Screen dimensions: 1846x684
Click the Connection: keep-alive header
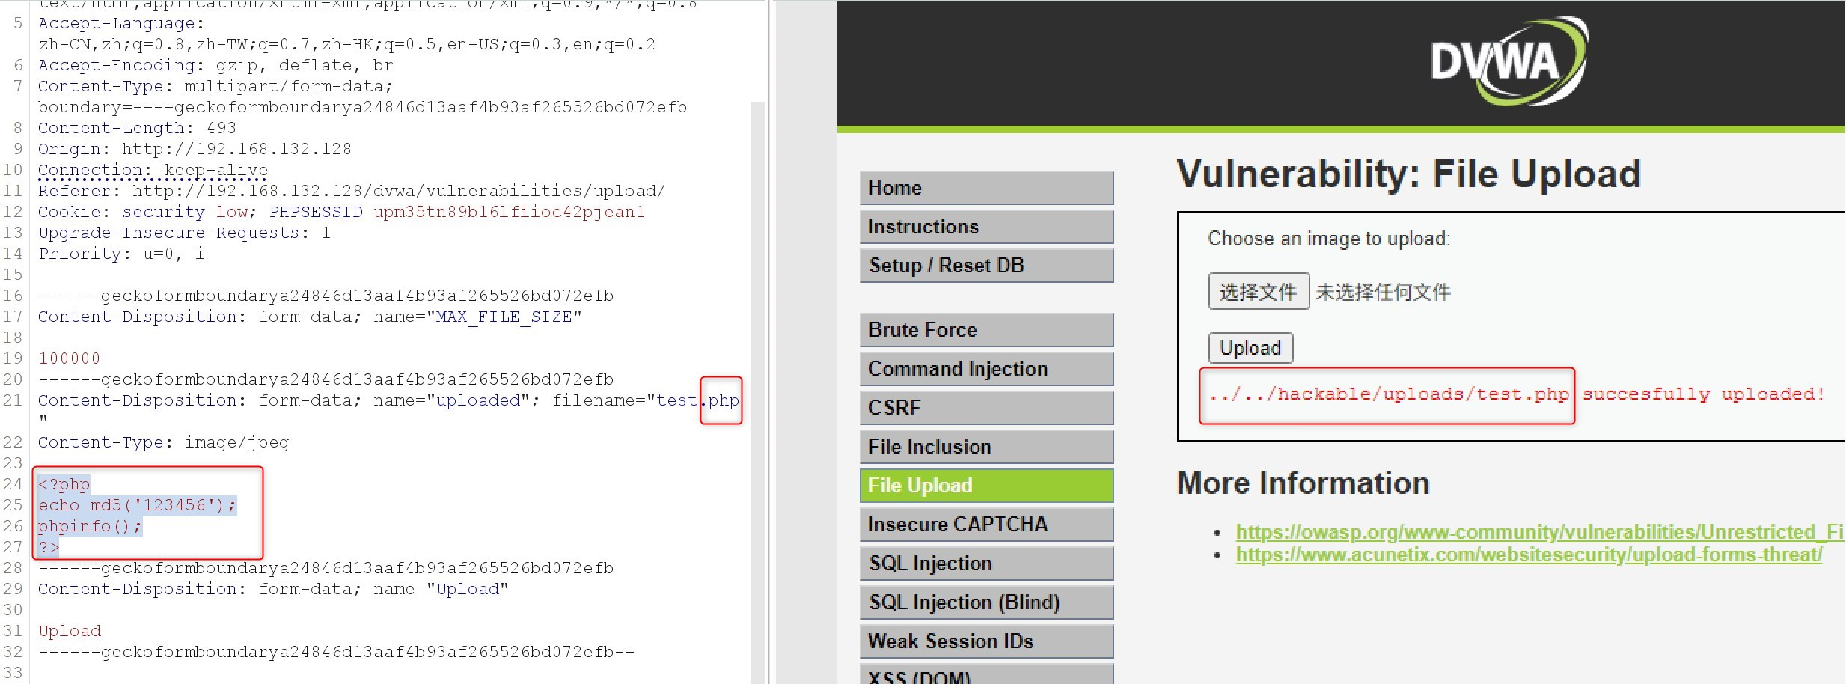pyautogui.click(x=153, y=170)
